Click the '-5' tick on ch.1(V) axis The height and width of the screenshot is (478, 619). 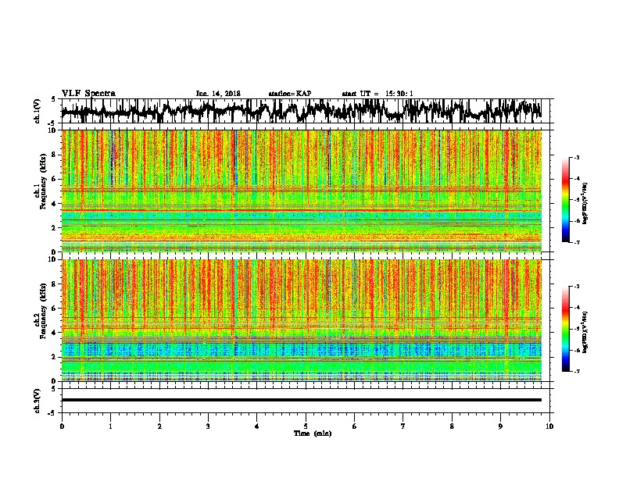click(x=52, y=123)
